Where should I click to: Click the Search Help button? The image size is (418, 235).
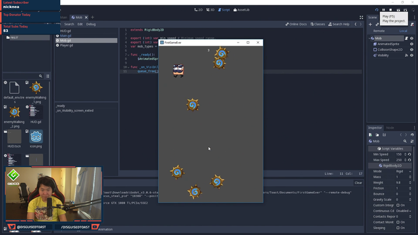pos(339,24)
